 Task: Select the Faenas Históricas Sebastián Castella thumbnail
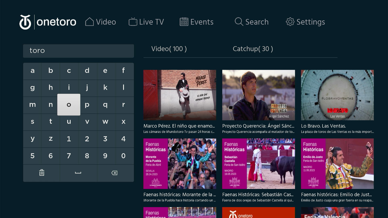point(258,163)
